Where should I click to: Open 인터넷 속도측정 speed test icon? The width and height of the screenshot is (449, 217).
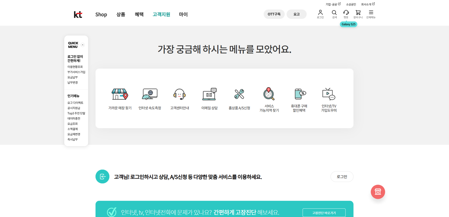[x=149, y=94]
